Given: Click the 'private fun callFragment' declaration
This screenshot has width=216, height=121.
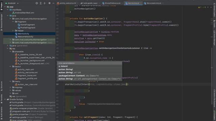Looking at the screenshot, I should coord(104,117).
